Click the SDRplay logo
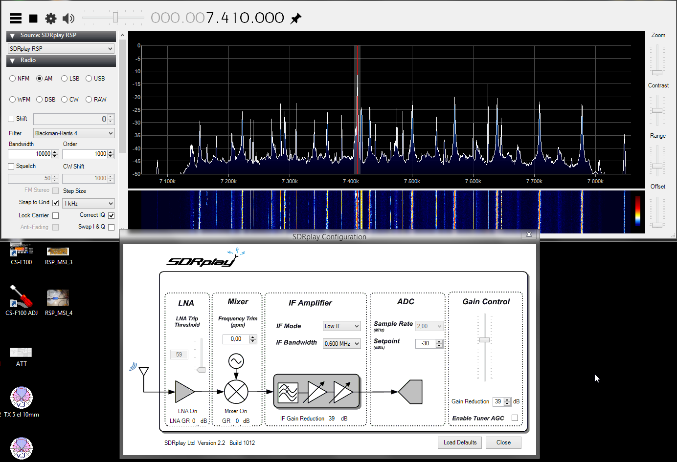This screenshot has width=677, height=462. click(x=204, y=259)
